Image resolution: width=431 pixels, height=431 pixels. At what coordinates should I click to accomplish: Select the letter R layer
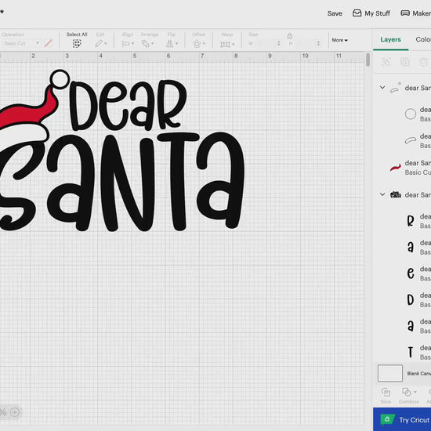point(411,221)
